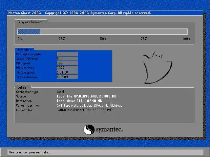The width and height of the screenshot is (210, 157).
Task: Click the Restoring compressed data status bar
Action: pyautogui.click(x=106, y=152)
